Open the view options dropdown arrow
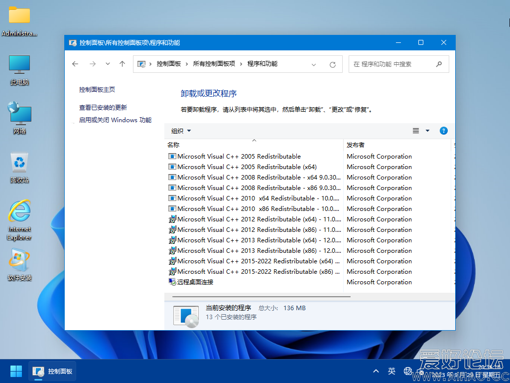 click(427, 131)
